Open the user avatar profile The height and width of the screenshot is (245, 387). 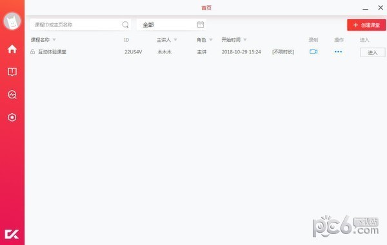[x=12, y=21]
